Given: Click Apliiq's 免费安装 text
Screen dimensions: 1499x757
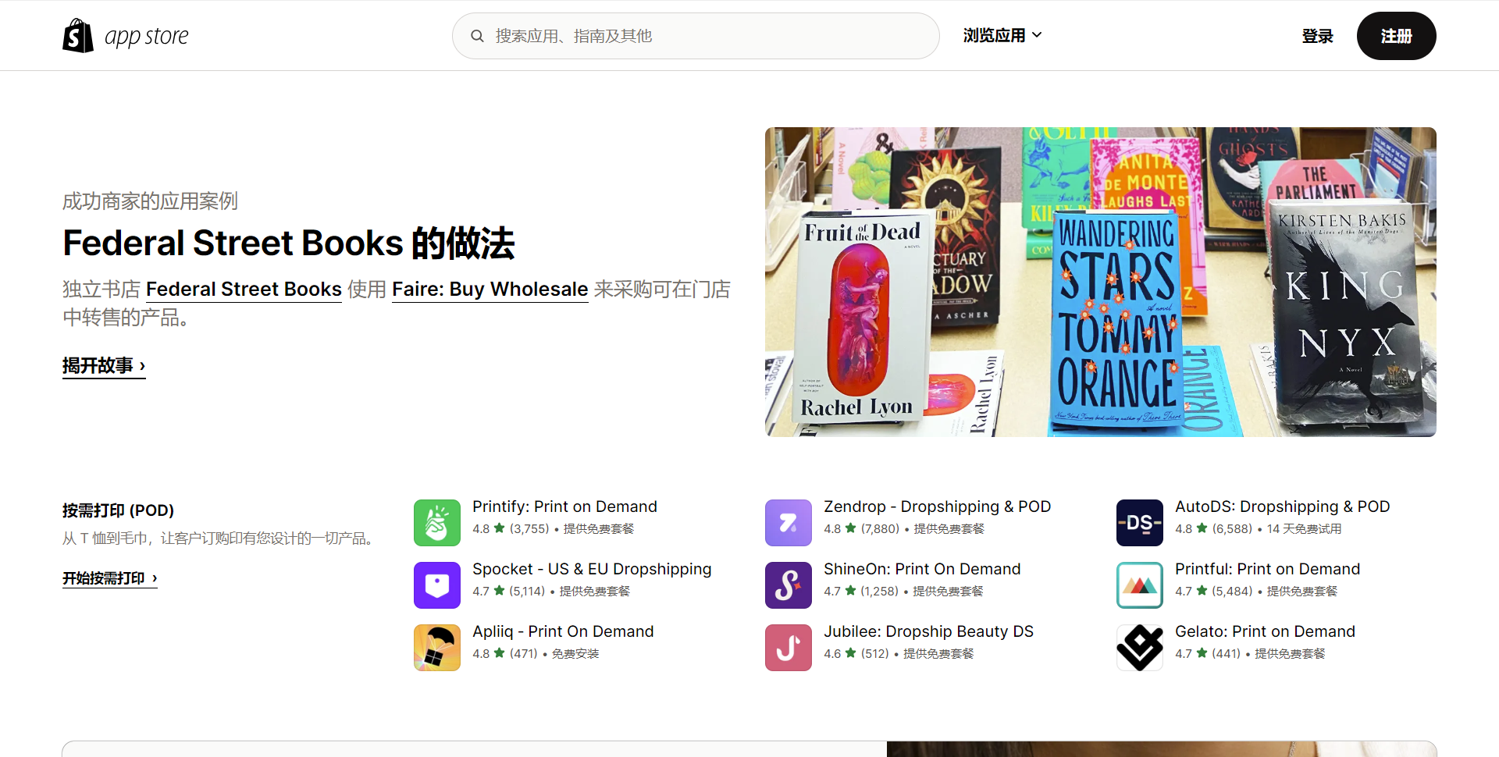Looking at the screenshot, I should tap(575, 654).
